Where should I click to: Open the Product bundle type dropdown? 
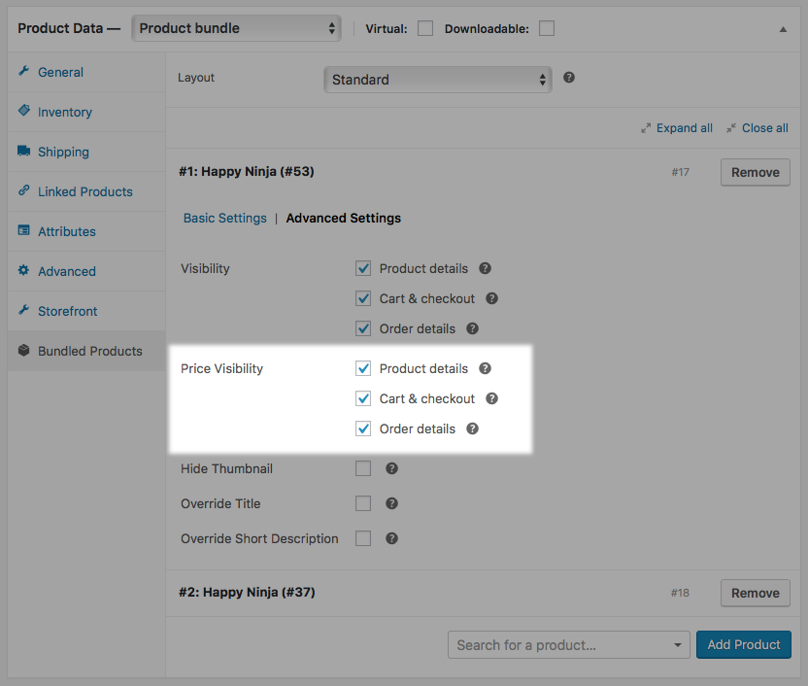point(237,28)
